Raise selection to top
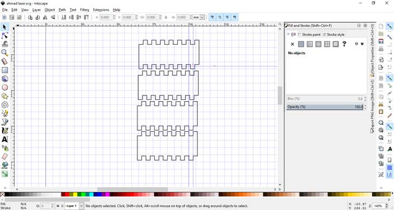Viewport: 394px width, 210px height. pos(86,17)
